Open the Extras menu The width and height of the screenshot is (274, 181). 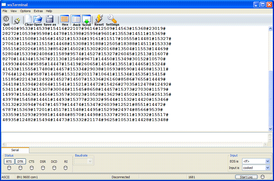[38, 11]
